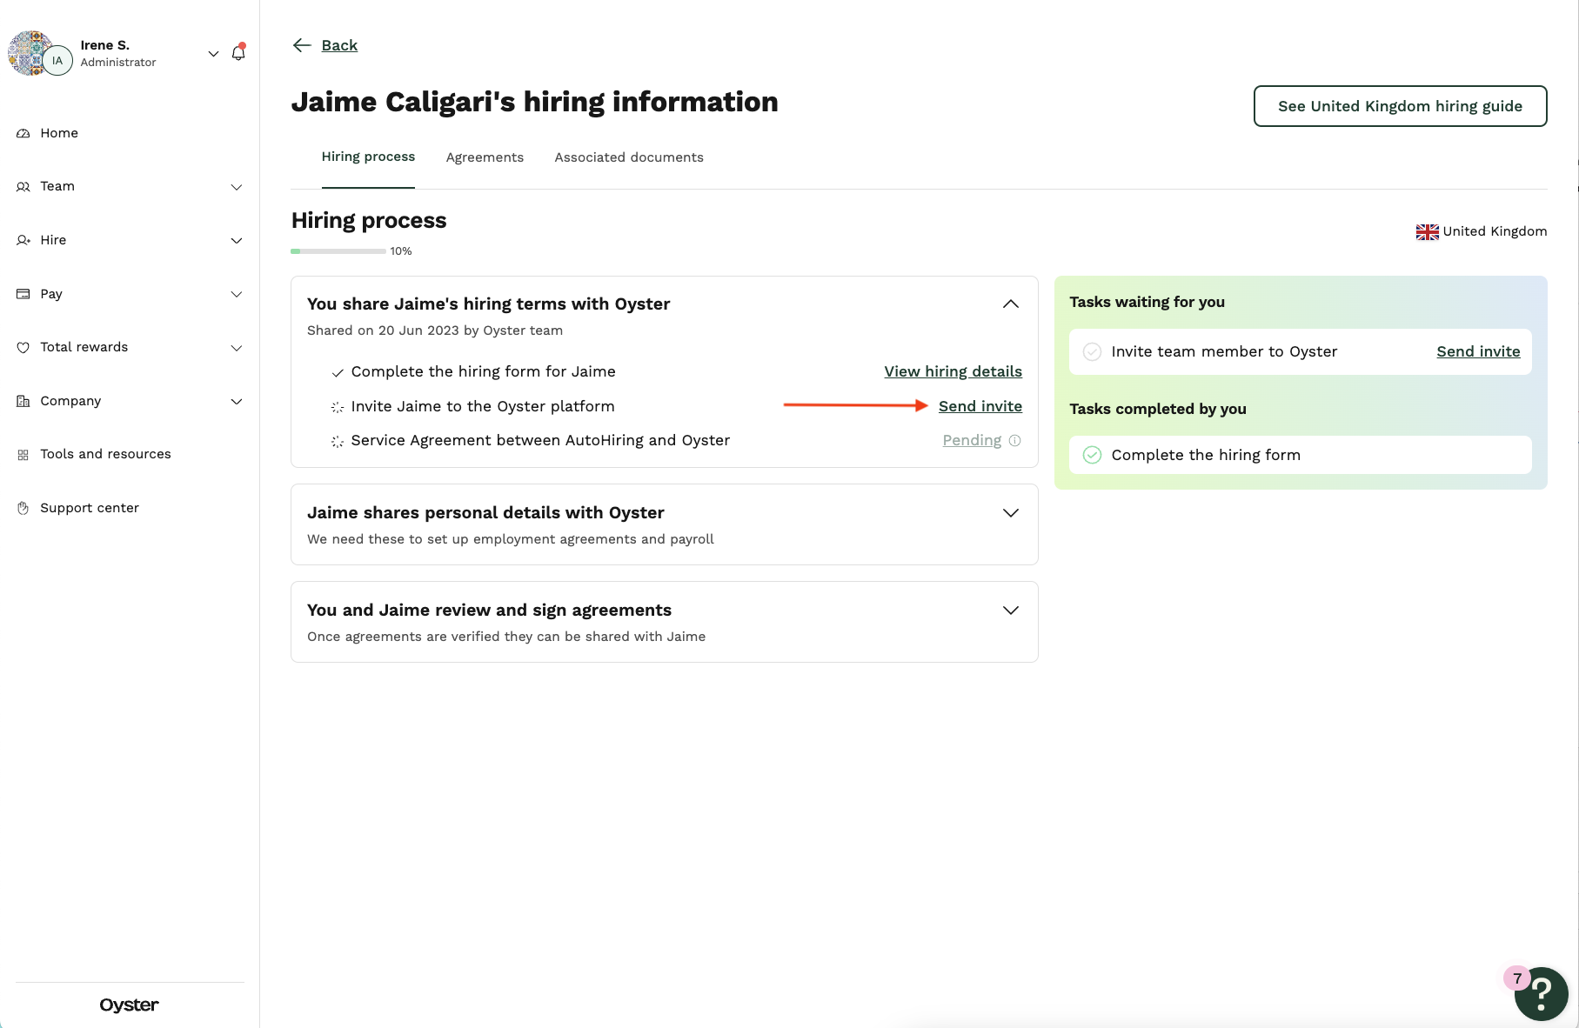Toggle completed hiring form green check

click(1092, 455)
